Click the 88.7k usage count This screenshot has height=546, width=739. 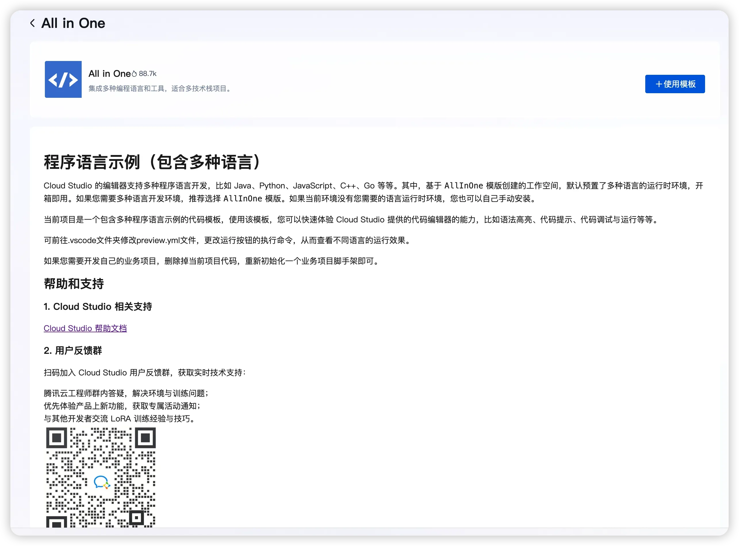pos(147,73)
